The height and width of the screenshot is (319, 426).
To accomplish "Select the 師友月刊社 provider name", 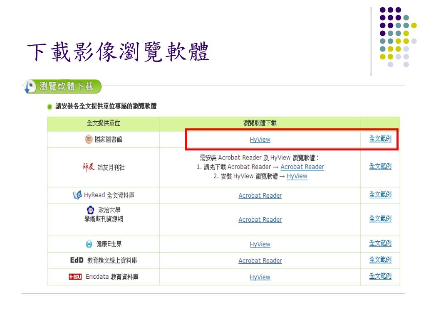I will (x=111, y=168).
